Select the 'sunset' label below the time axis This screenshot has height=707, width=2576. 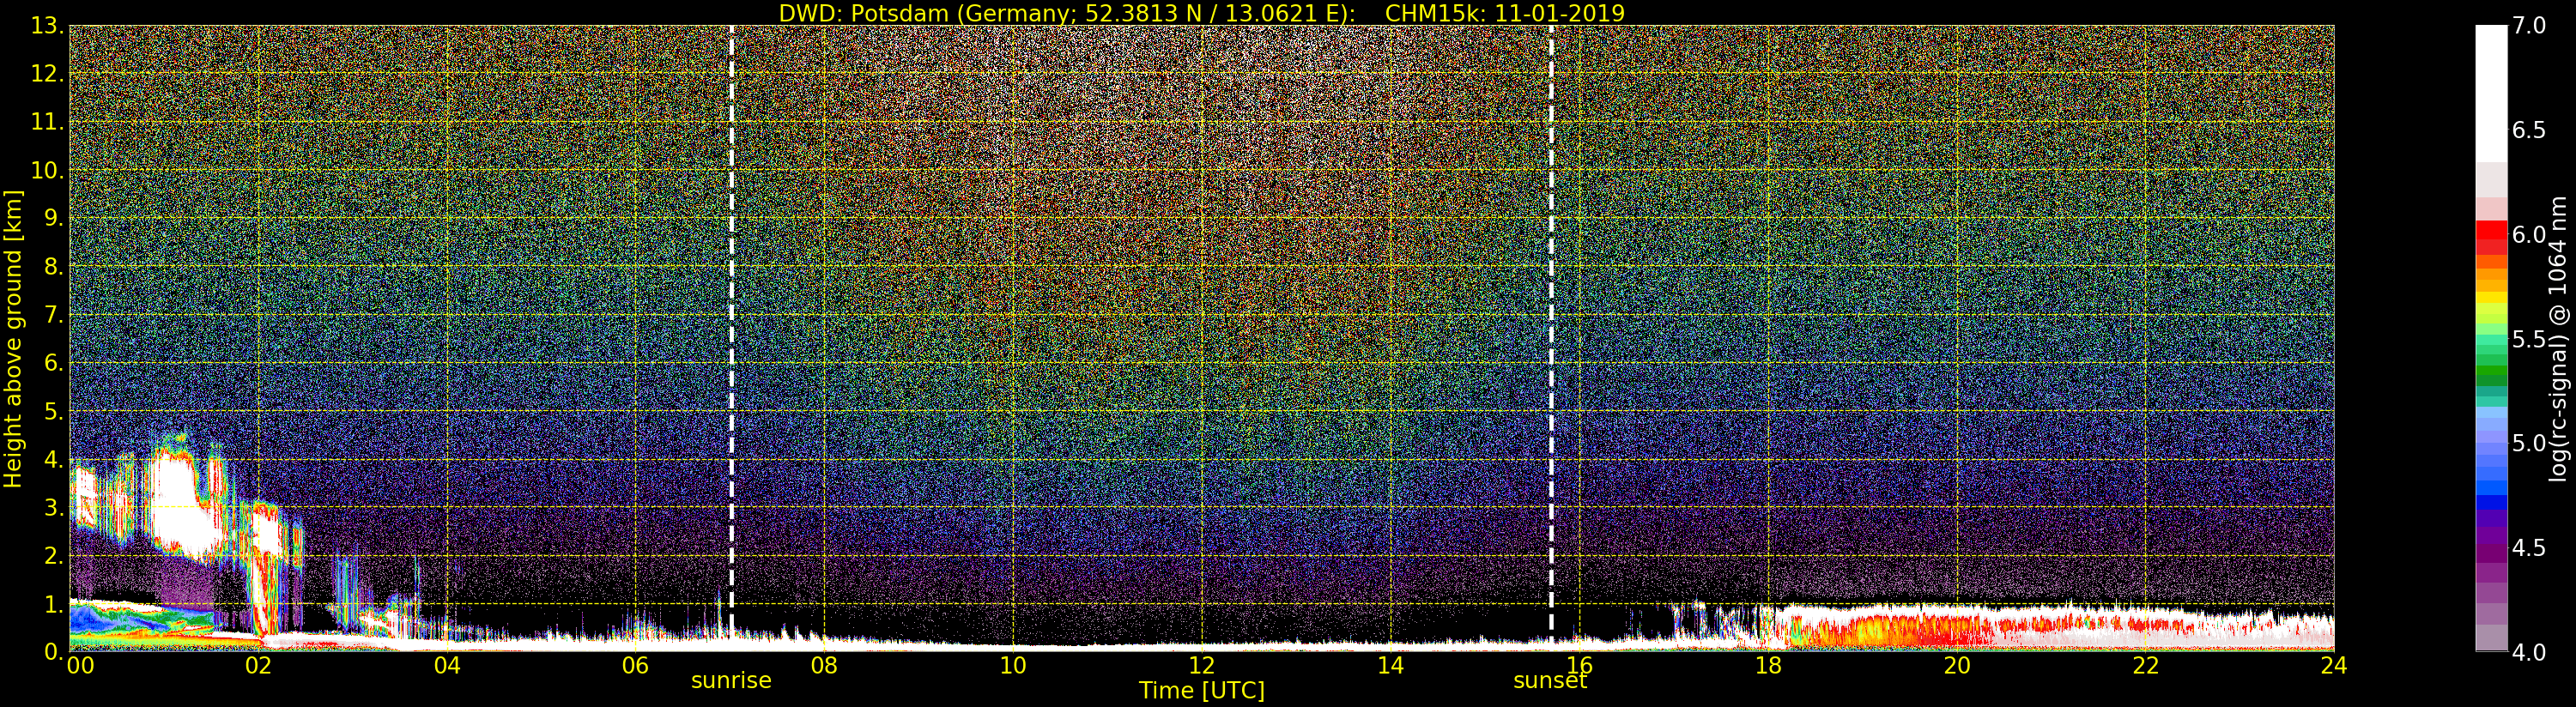(x=1550, y=681)
